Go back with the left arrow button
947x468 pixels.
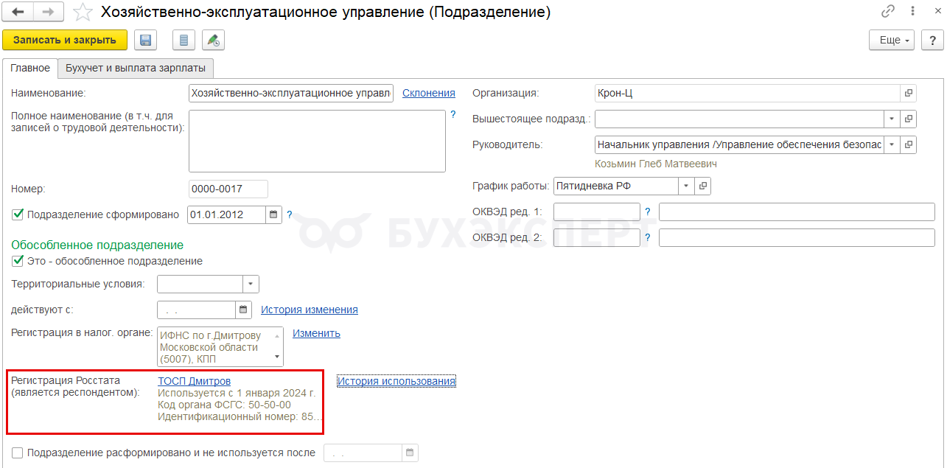[18, 13]
